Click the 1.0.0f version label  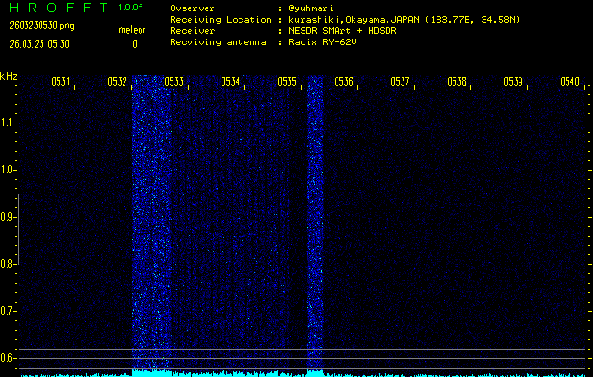131,8
